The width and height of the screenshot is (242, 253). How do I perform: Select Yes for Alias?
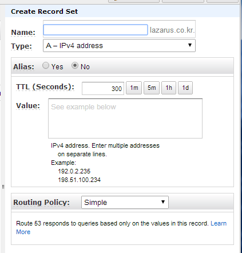point(46,65)
